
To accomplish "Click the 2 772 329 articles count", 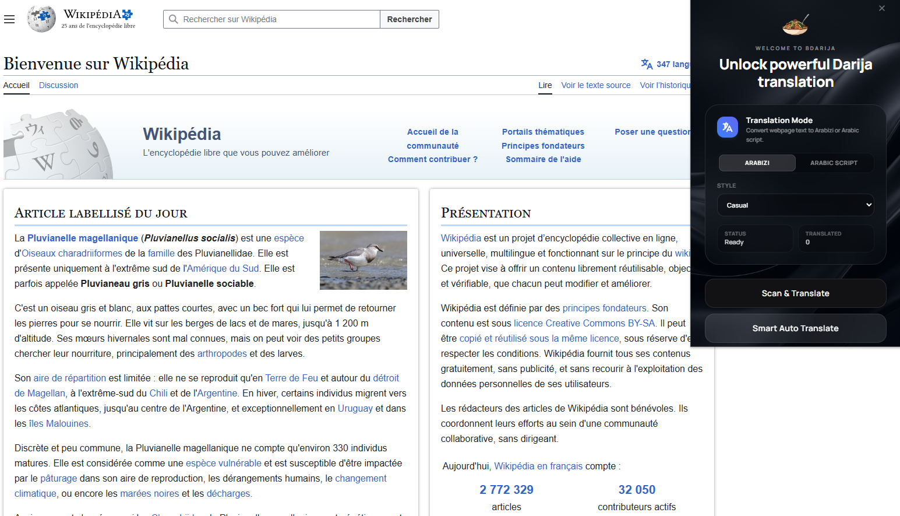I will click(x=507, y=490).
